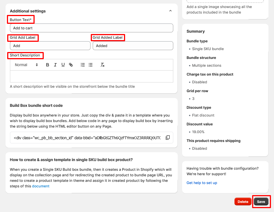Click inside the Short Description editor area
This screenshot has width=274, height=212.
(91, 76)
